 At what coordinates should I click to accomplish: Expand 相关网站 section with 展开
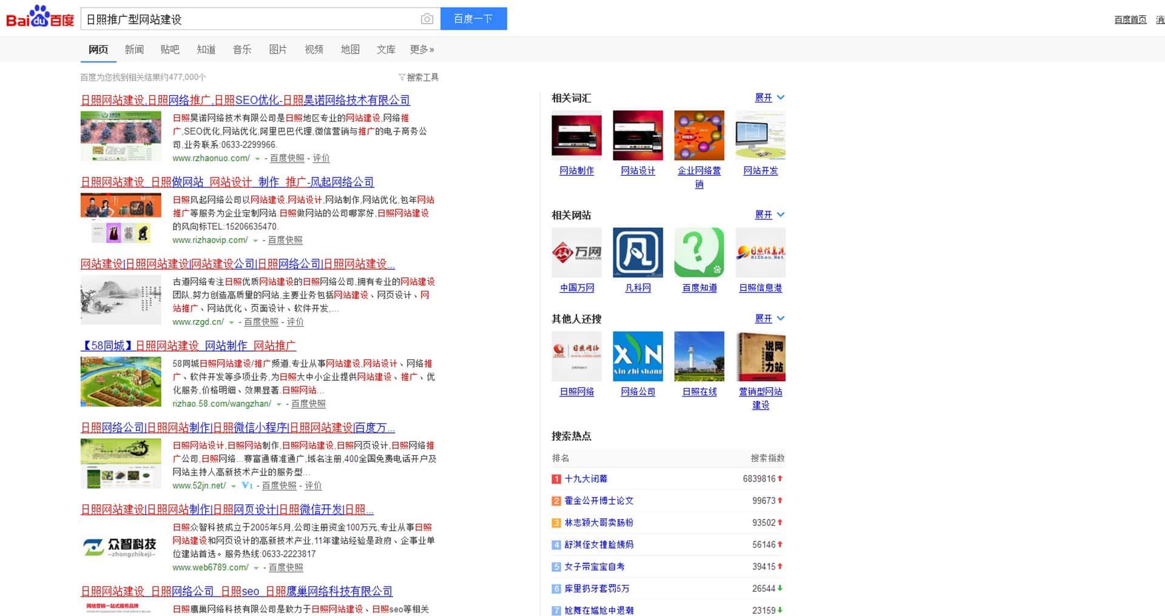pyautogui.click(x=769, y=215)
